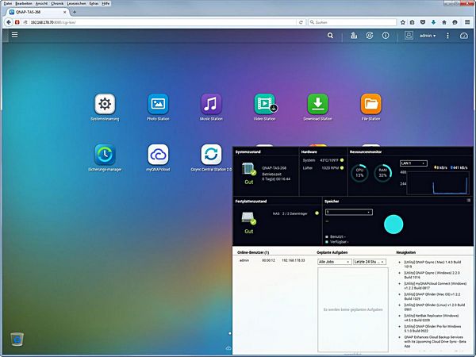Viewport: 476px width, 357px height.
Task: Open the Firefox hamburger menu
Action: click(x=467, y=22)
